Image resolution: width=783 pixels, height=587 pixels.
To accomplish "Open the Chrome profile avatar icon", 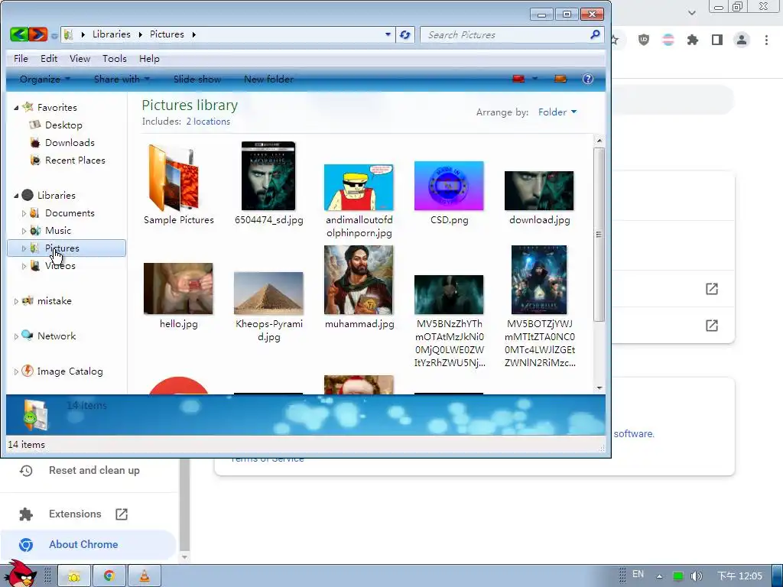I will (x=742, y=40).
